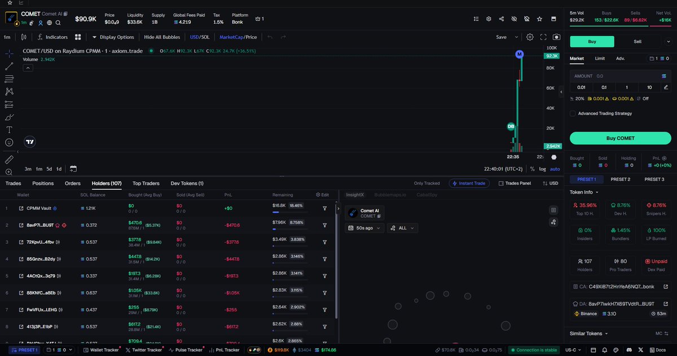This screenshot has width=677, height=356.
Task: Add COMET to favorites with star icon
Action: [x=539, y=19]
